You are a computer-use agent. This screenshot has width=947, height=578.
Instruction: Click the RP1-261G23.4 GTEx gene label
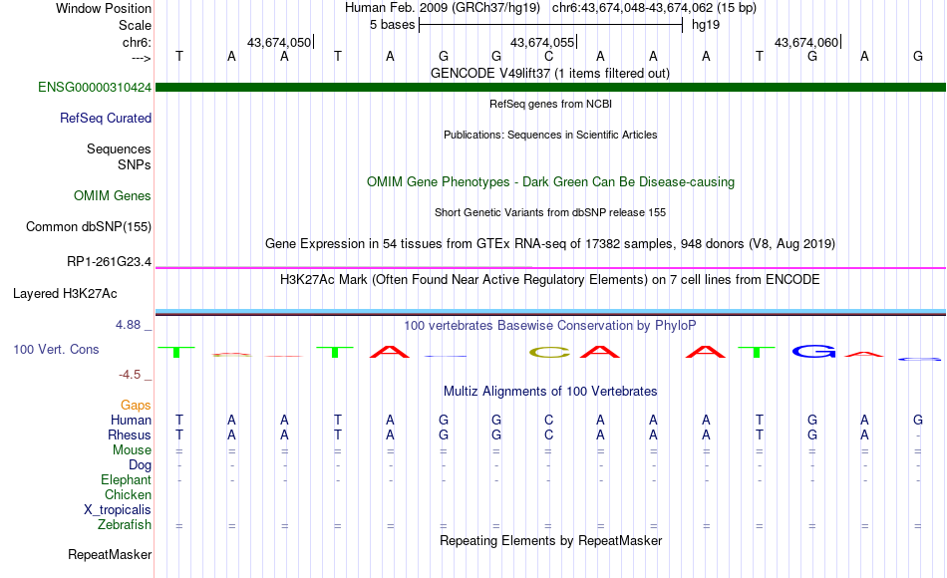(110, 261)
